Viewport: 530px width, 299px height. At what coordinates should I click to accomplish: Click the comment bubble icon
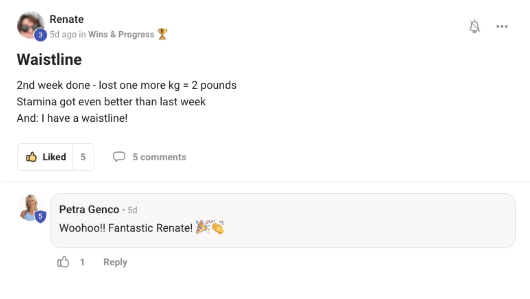pos(119,157)
